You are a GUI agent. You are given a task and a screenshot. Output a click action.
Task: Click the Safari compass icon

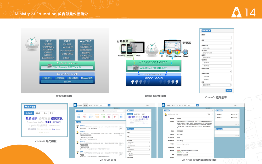click(x=186, y=52)
